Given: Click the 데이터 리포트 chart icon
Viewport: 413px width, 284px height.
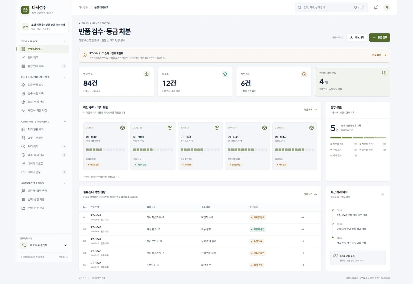Looking at the screenshot, I should [x=23, y=163].
